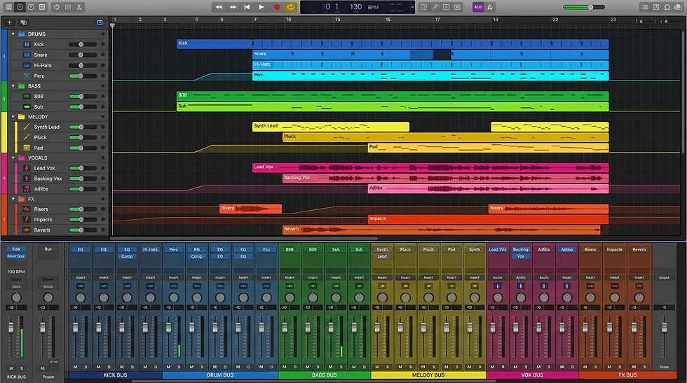Select the BAGS BUS tab

tap(324, 375)
